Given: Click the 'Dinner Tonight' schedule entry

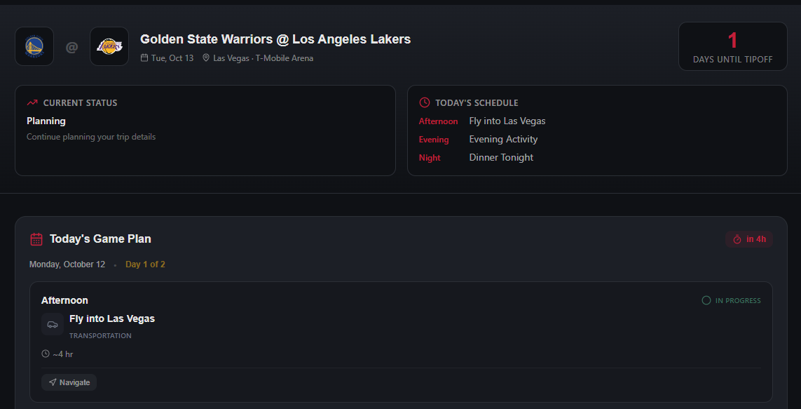Looking at the screenshot, I should click(x=501, y=157).
